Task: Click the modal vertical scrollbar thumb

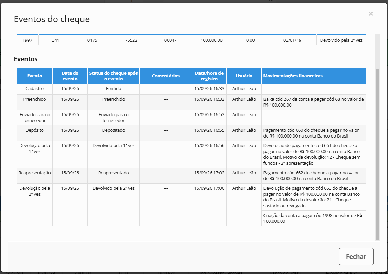Action: tap(377, 154)
